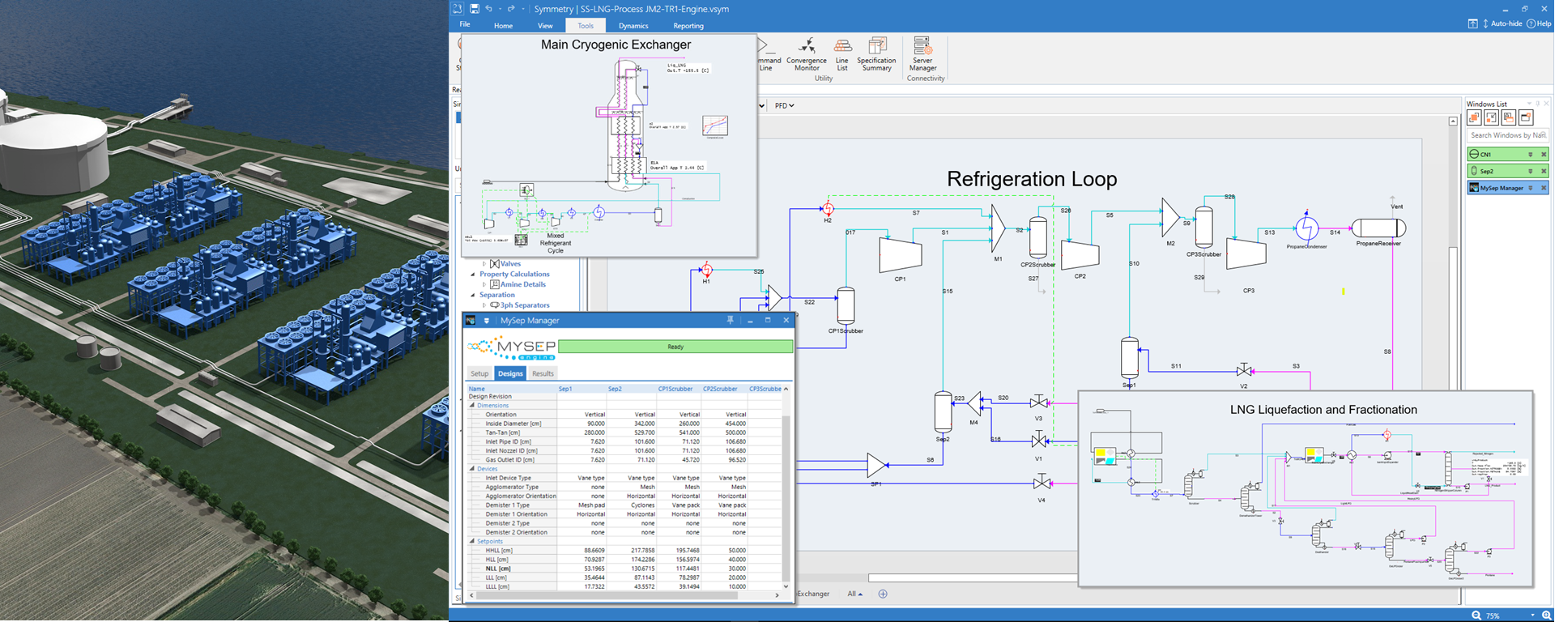Click the ribbon collapse icon beside Auto-hide
The width and height of the screenshot is (1555, 622).
pyautogui.click(x=1472, y=23)
